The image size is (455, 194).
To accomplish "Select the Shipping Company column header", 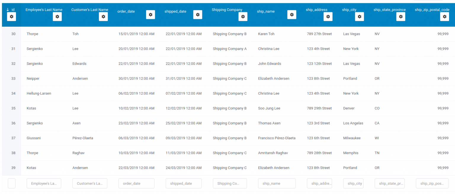I will point(227,9).
